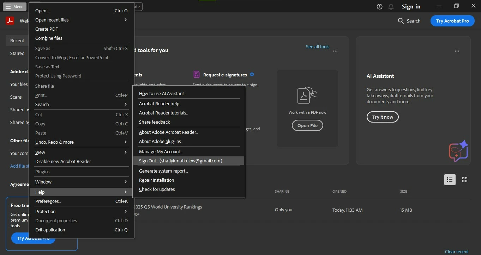The image size is (481, 255).
Task: Select Manage My Account...
Action: pyautogui.click(x=189, y=151)
